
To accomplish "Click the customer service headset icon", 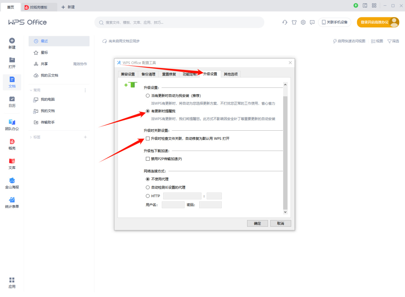I will [x=285, y=22].
